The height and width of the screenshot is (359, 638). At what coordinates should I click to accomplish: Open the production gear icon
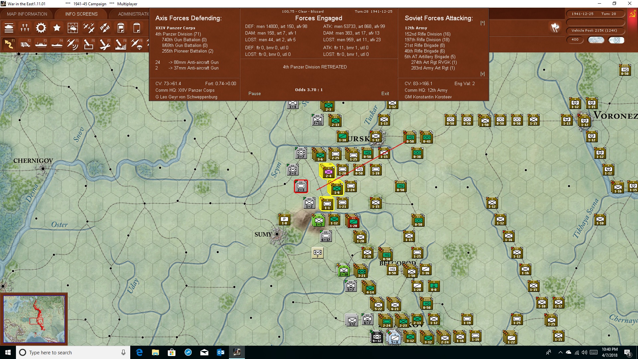tap(41, 28)
